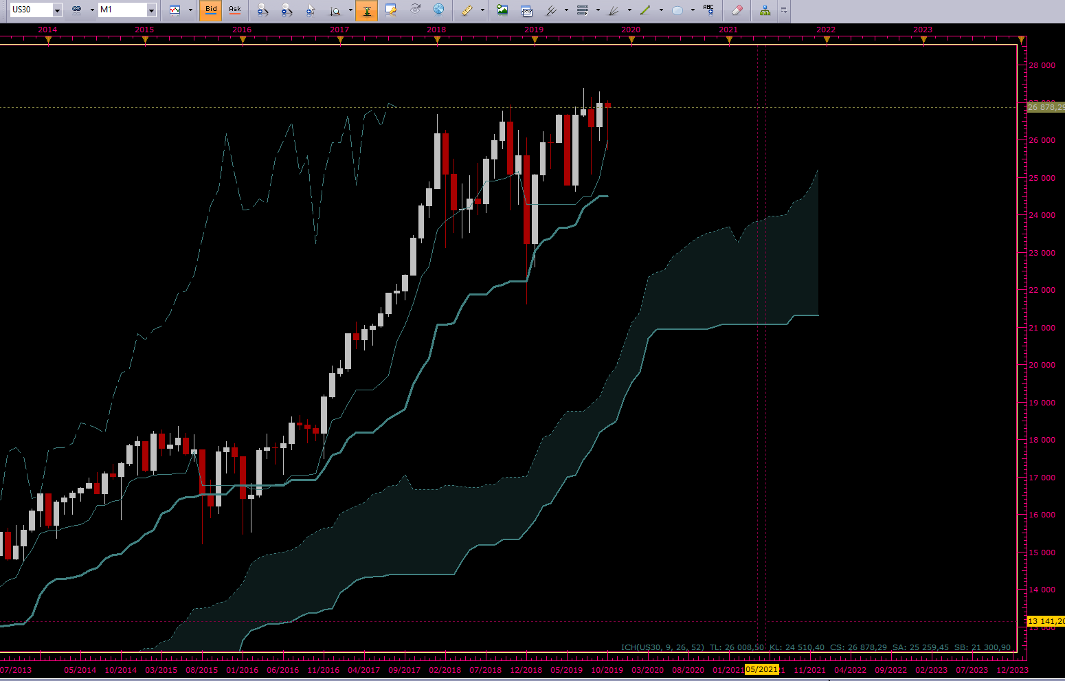This screenshot has height=681, width=1065.
Task: Click the 05/2021 highlighted date label
Action: tap(761, 669)
